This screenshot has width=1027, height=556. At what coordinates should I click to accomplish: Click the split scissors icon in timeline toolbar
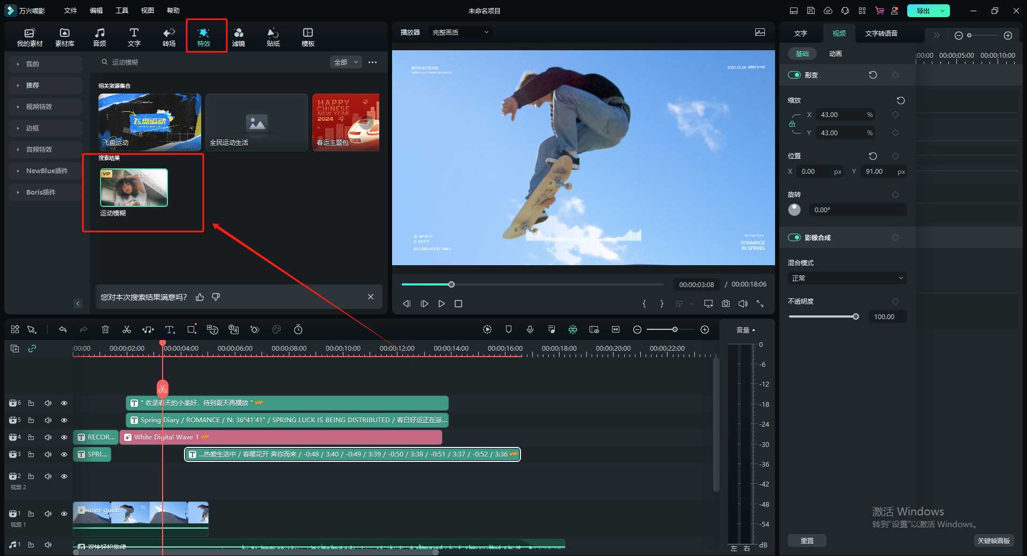click(x=127, y=329)
